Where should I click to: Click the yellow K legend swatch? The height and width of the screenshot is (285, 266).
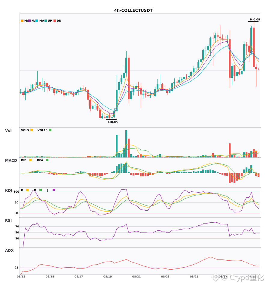pyautogui.click(x=27, y=190)
